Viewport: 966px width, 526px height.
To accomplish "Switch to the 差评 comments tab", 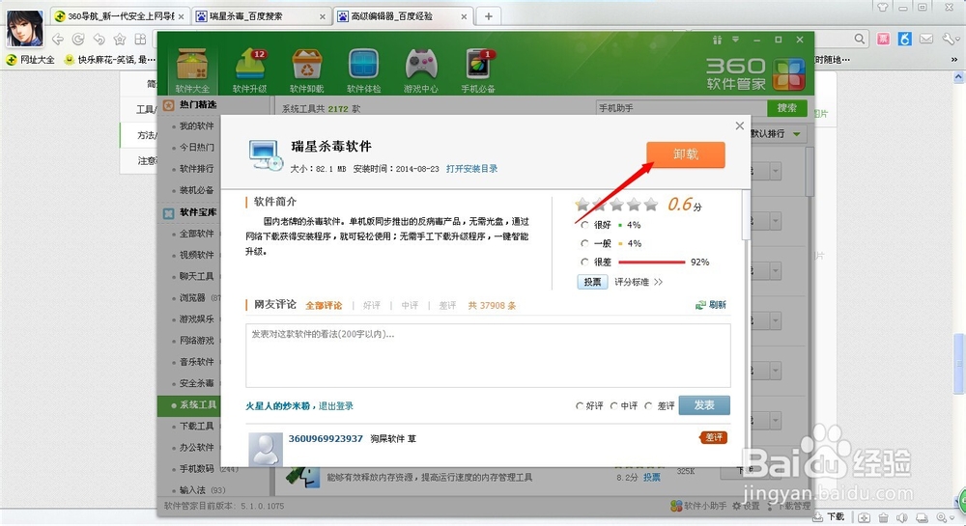I will (447, 305).
